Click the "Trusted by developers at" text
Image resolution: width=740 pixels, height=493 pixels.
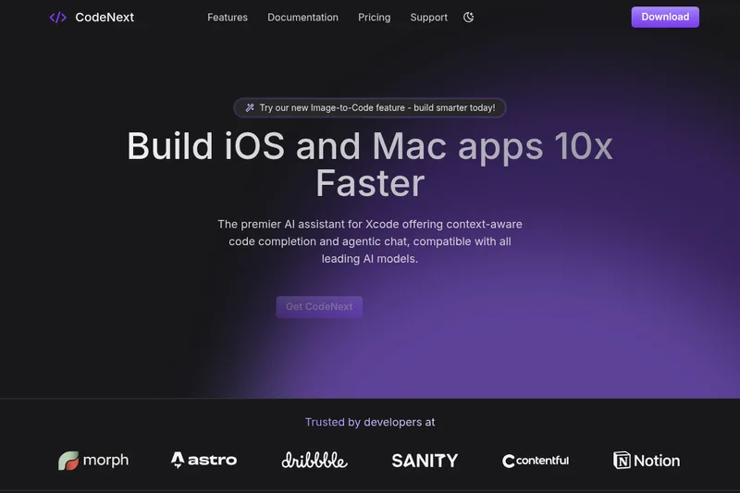point(370,422)
